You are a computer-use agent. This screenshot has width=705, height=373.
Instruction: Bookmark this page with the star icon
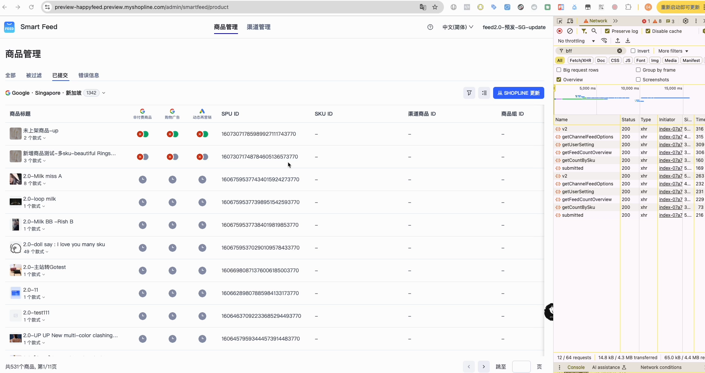click(x=435, y=7)
